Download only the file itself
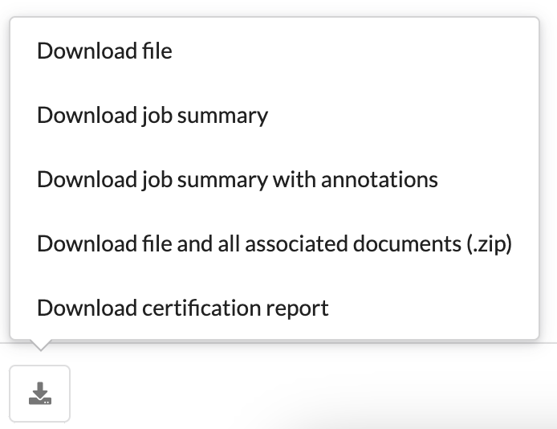Viewport: 557px width, 429px height. click(274, 51)
